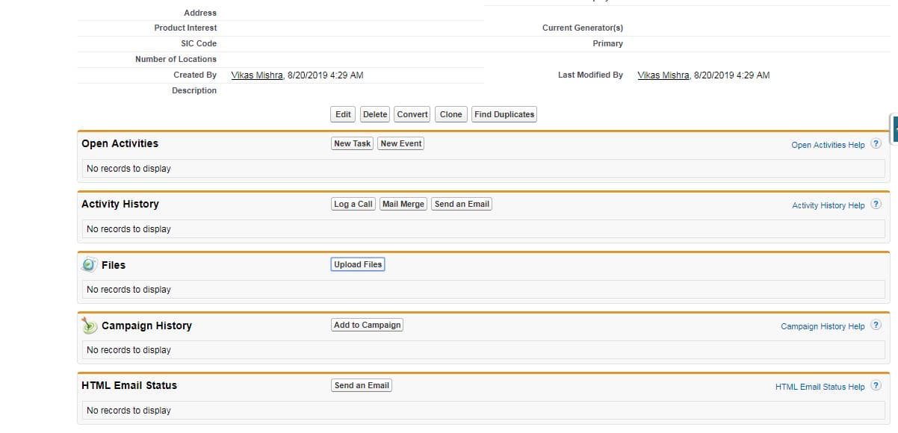Open Vikas Mishra link beside Created By

pyautogui.click(x=257, y=75)
